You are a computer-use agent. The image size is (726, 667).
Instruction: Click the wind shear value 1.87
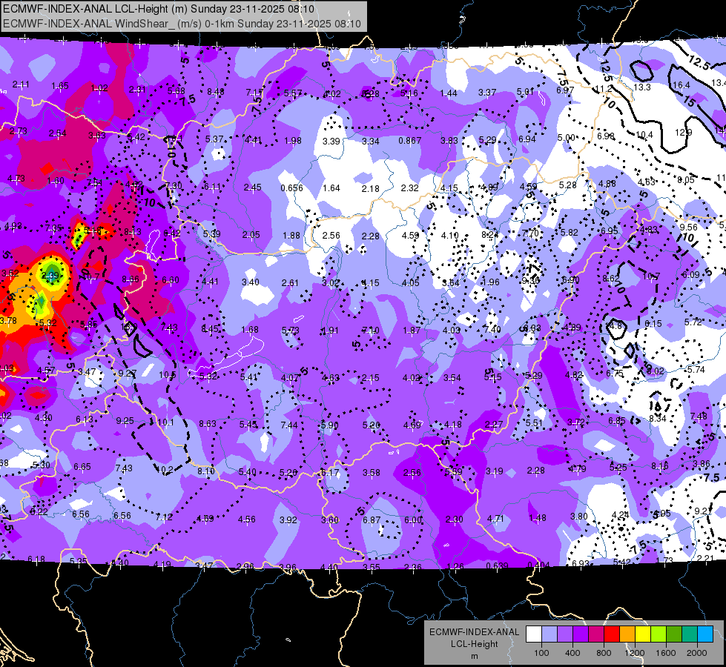412,330
